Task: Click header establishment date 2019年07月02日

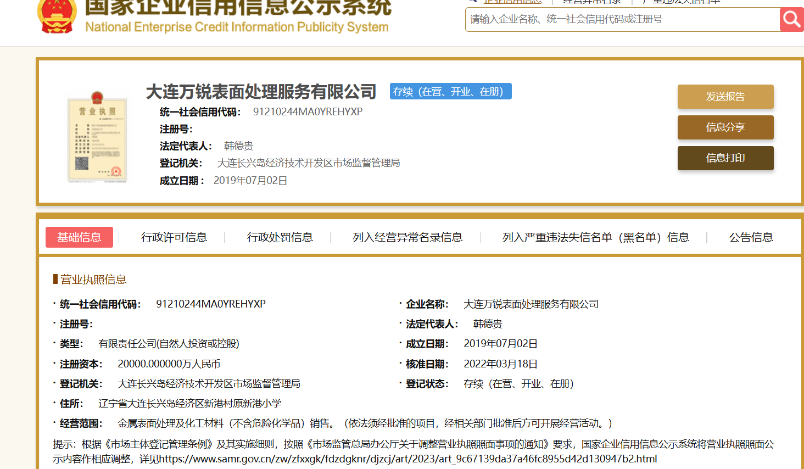Action: click(x=250, y=181)
